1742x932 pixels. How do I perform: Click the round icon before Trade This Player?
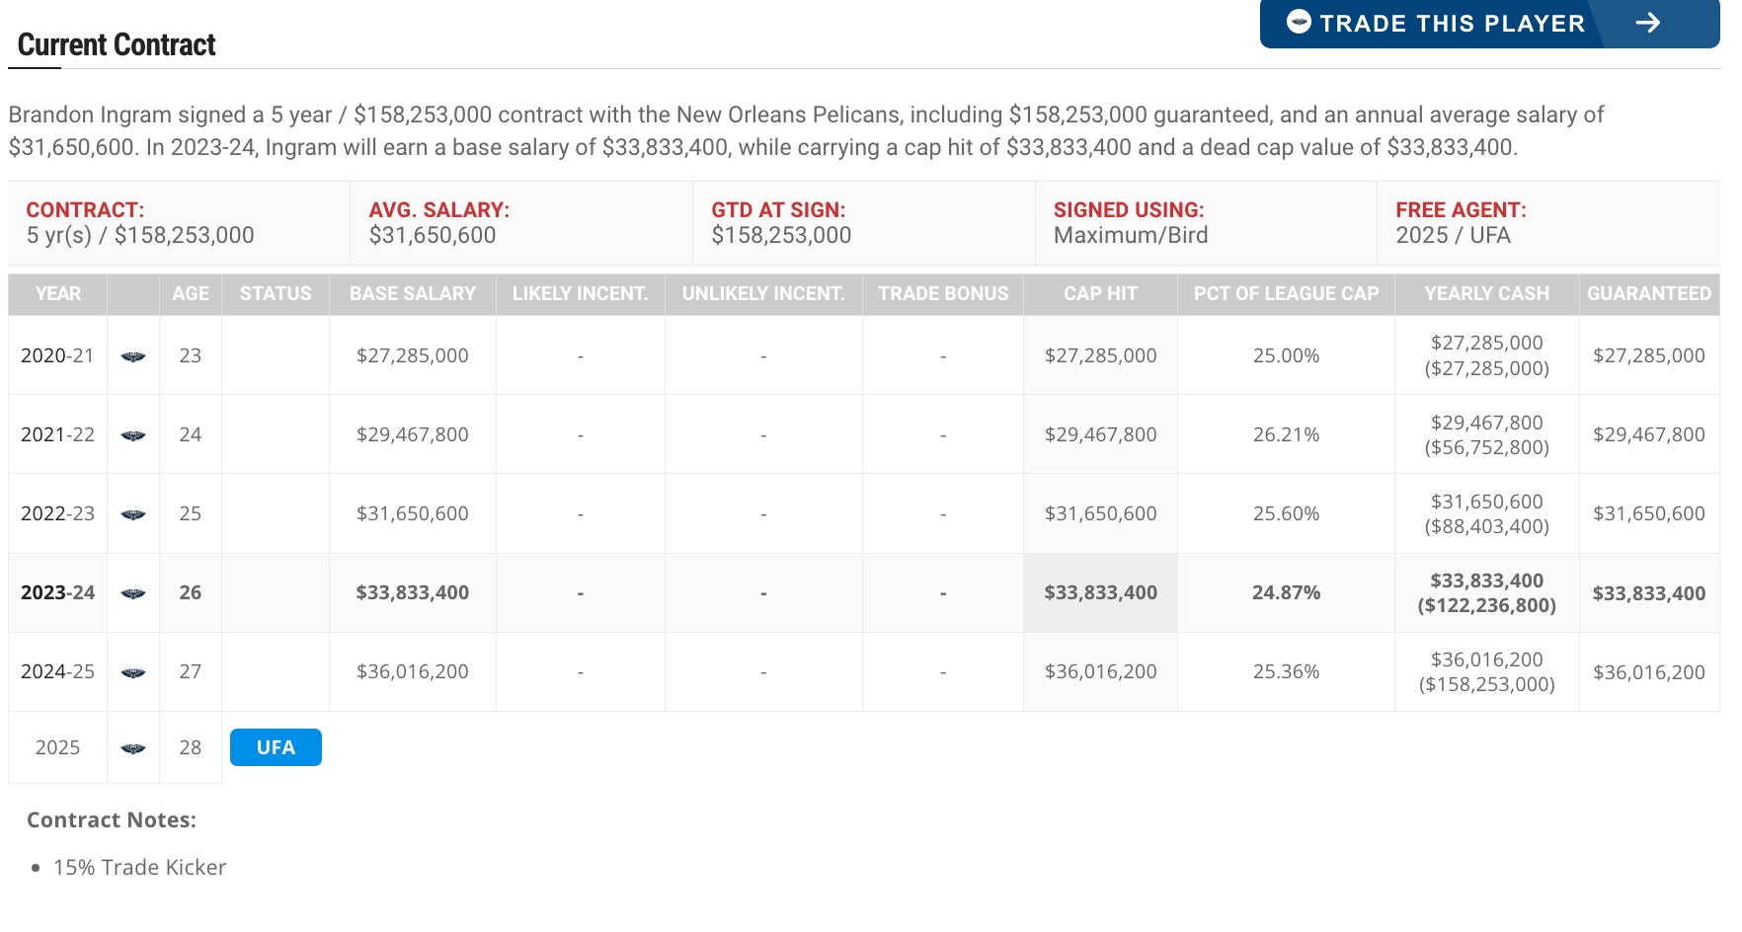(x=1299, y=22)
